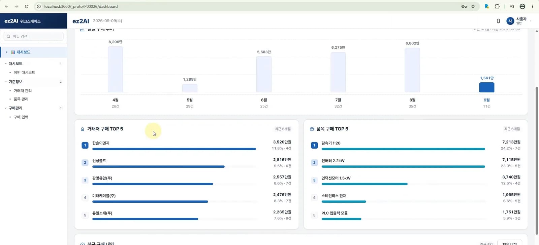
Task: Reload the page with the refresh icon
Action: coord(27,6)
